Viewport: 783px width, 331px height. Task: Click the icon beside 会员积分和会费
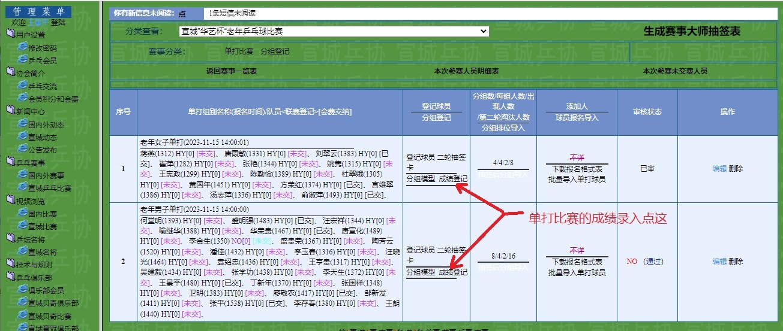pos(22,98)
